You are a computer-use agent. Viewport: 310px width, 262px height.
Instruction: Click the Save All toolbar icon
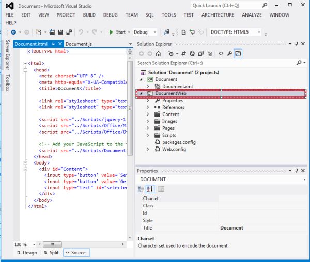click(68, 32)
